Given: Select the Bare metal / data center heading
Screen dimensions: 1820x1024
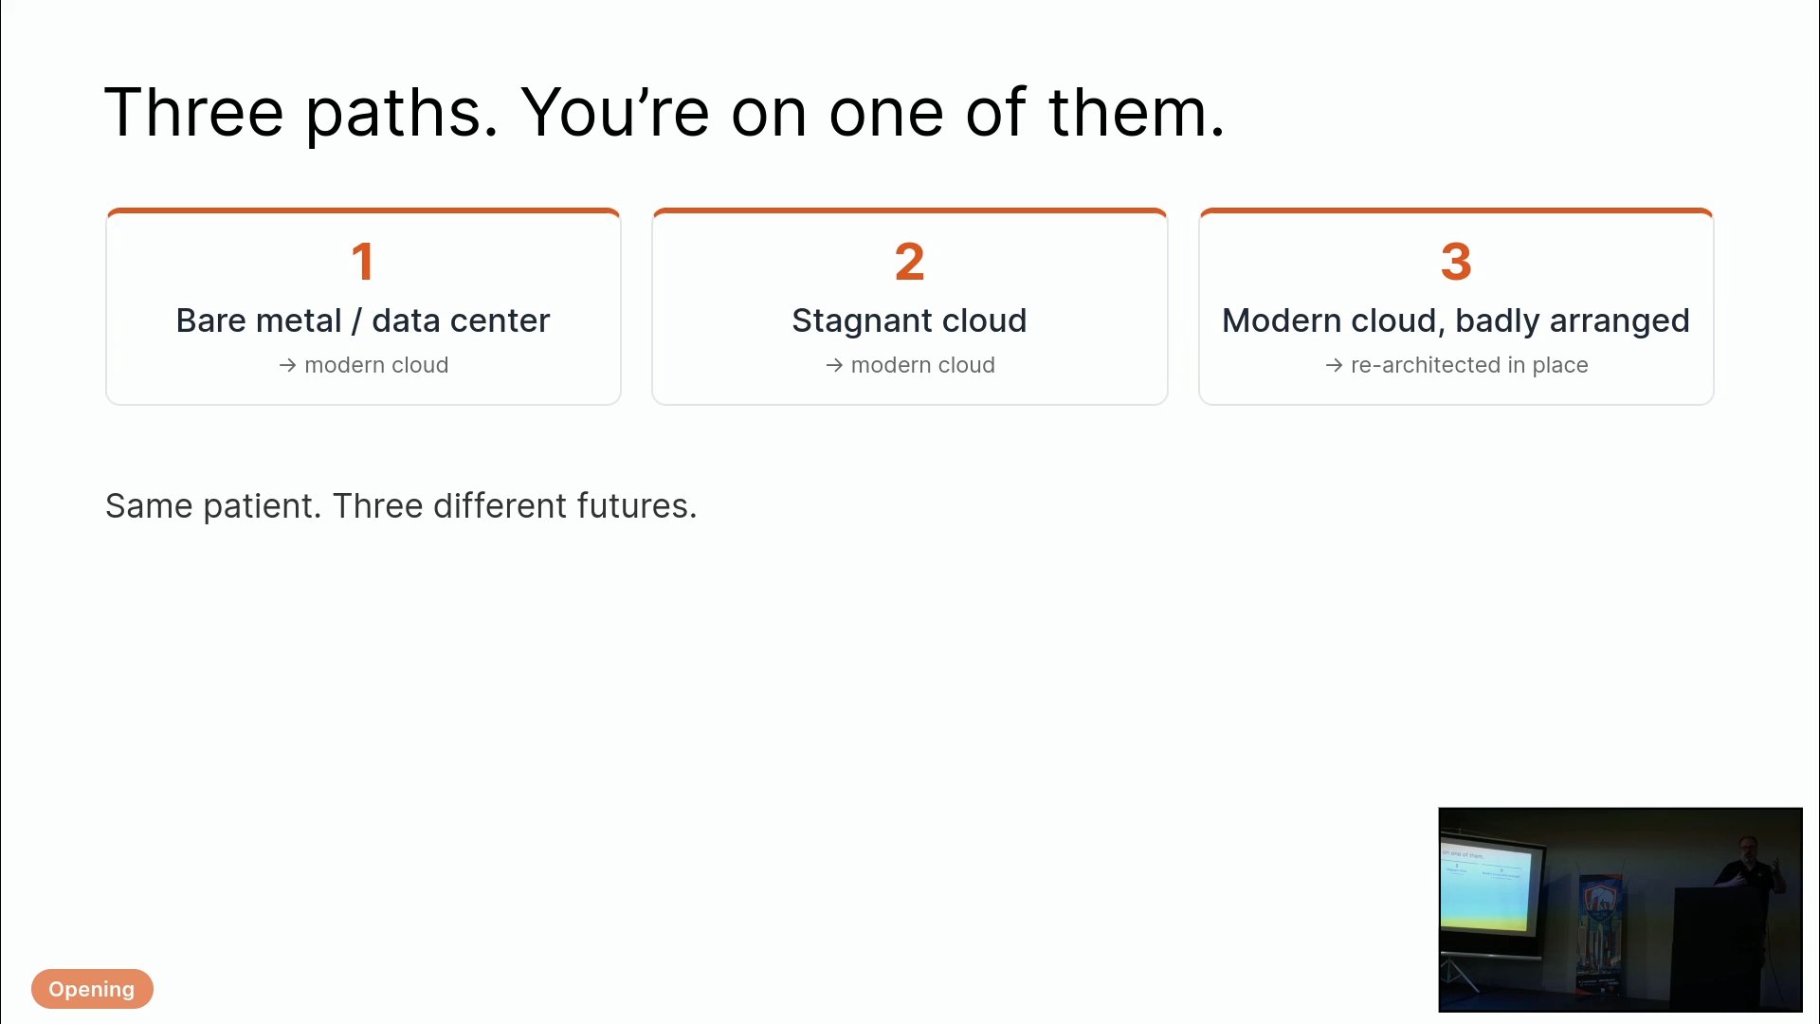Looking at the screenshot, I should [363, 320].
